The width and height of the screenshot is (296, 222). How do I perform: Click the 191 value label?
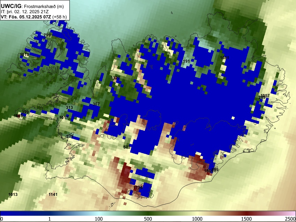pyautogui.click(x=186, y=61)
